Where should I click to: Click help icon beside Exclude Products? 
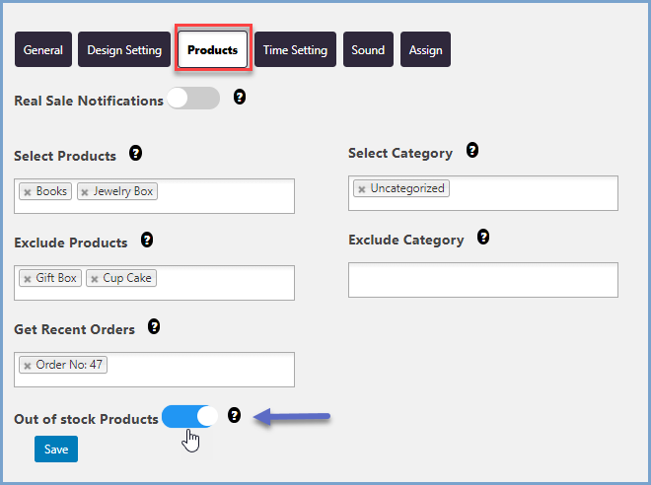(147, 240)
